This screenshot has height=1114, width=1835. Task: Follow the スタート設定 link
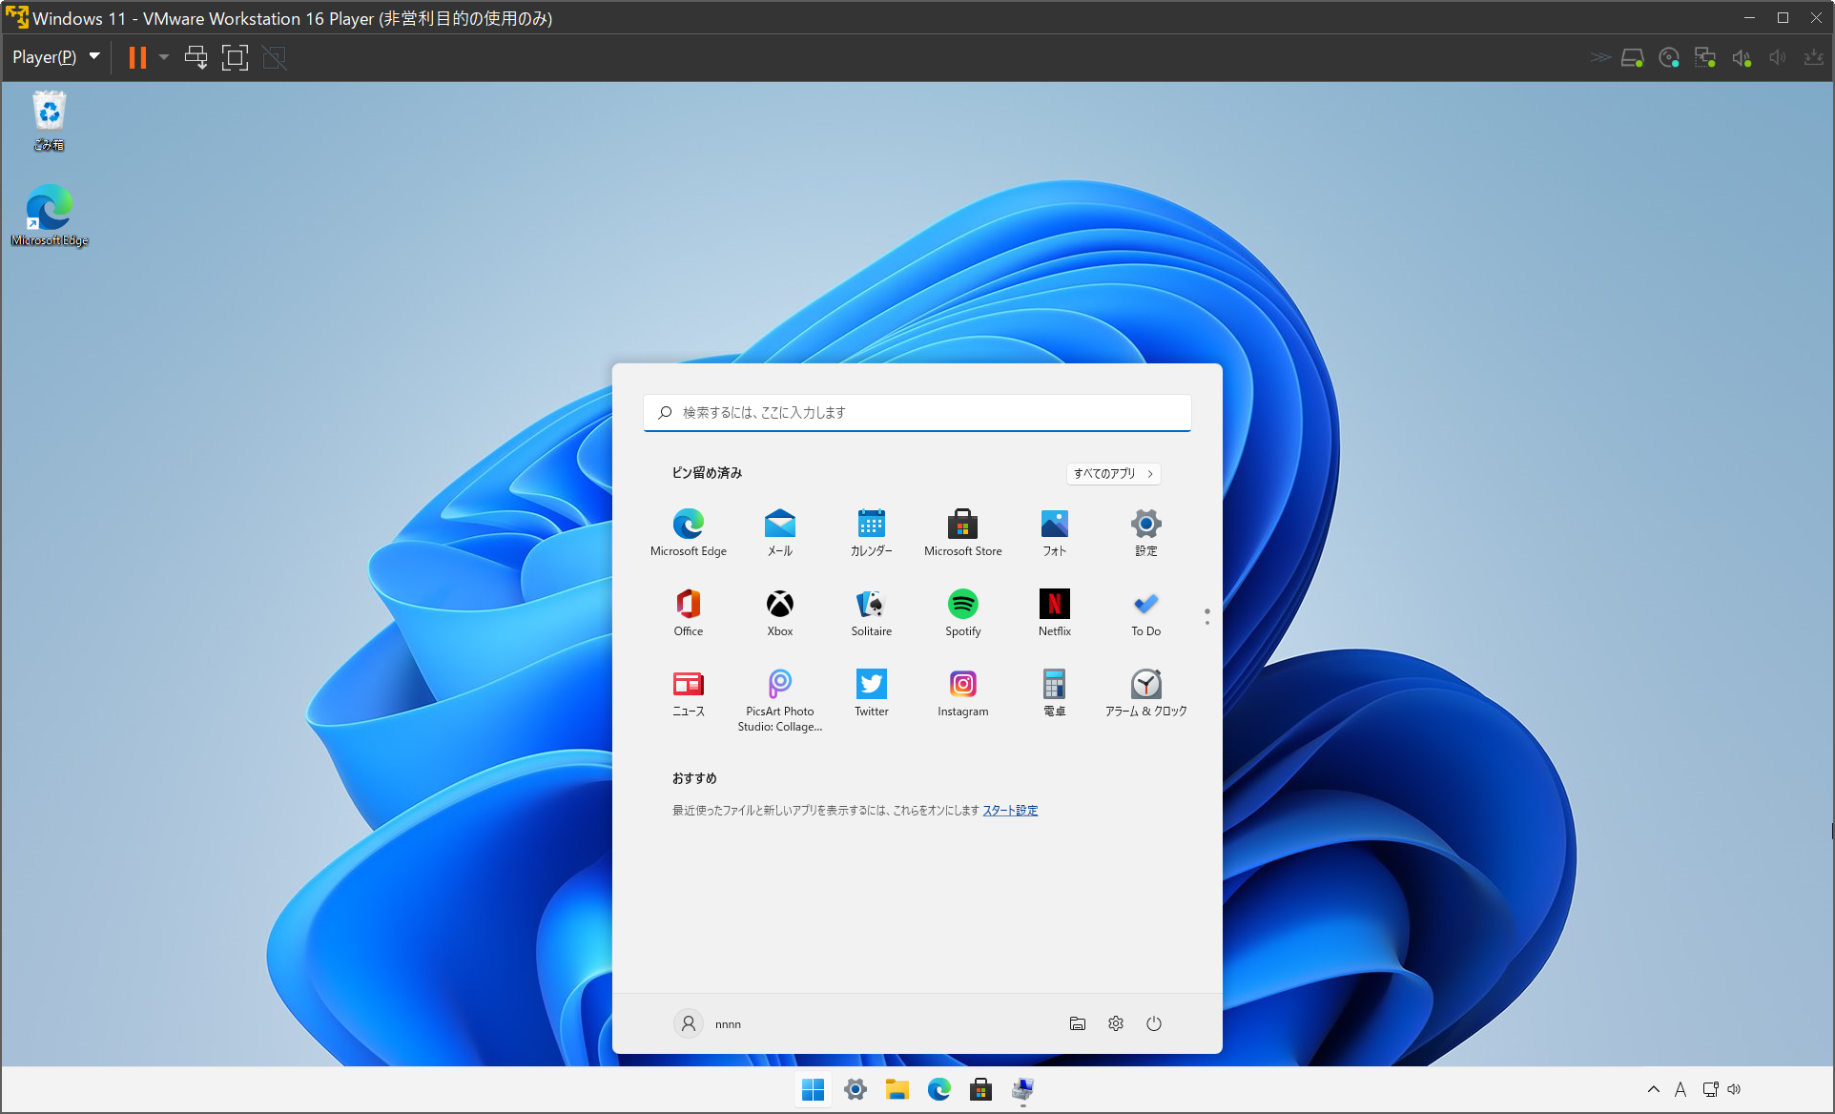(x=1010, y=810)
